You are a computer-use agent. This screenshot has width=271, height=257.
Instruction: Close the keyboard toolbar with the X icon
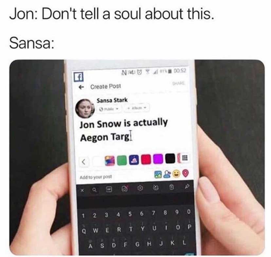[82, 190]
